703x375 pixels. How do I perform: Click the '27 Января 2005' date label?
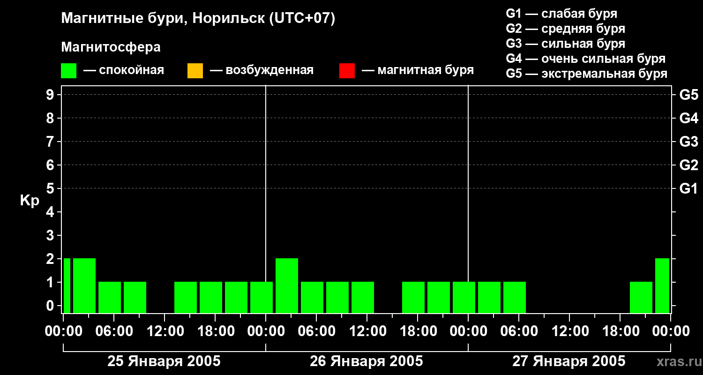(569, 361)
